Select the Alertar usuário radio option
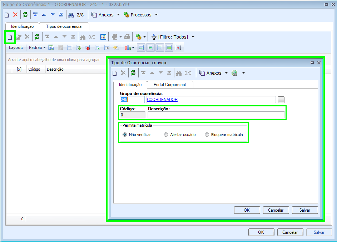The height and width of the screenshot is (242, 337). [166, 135]
